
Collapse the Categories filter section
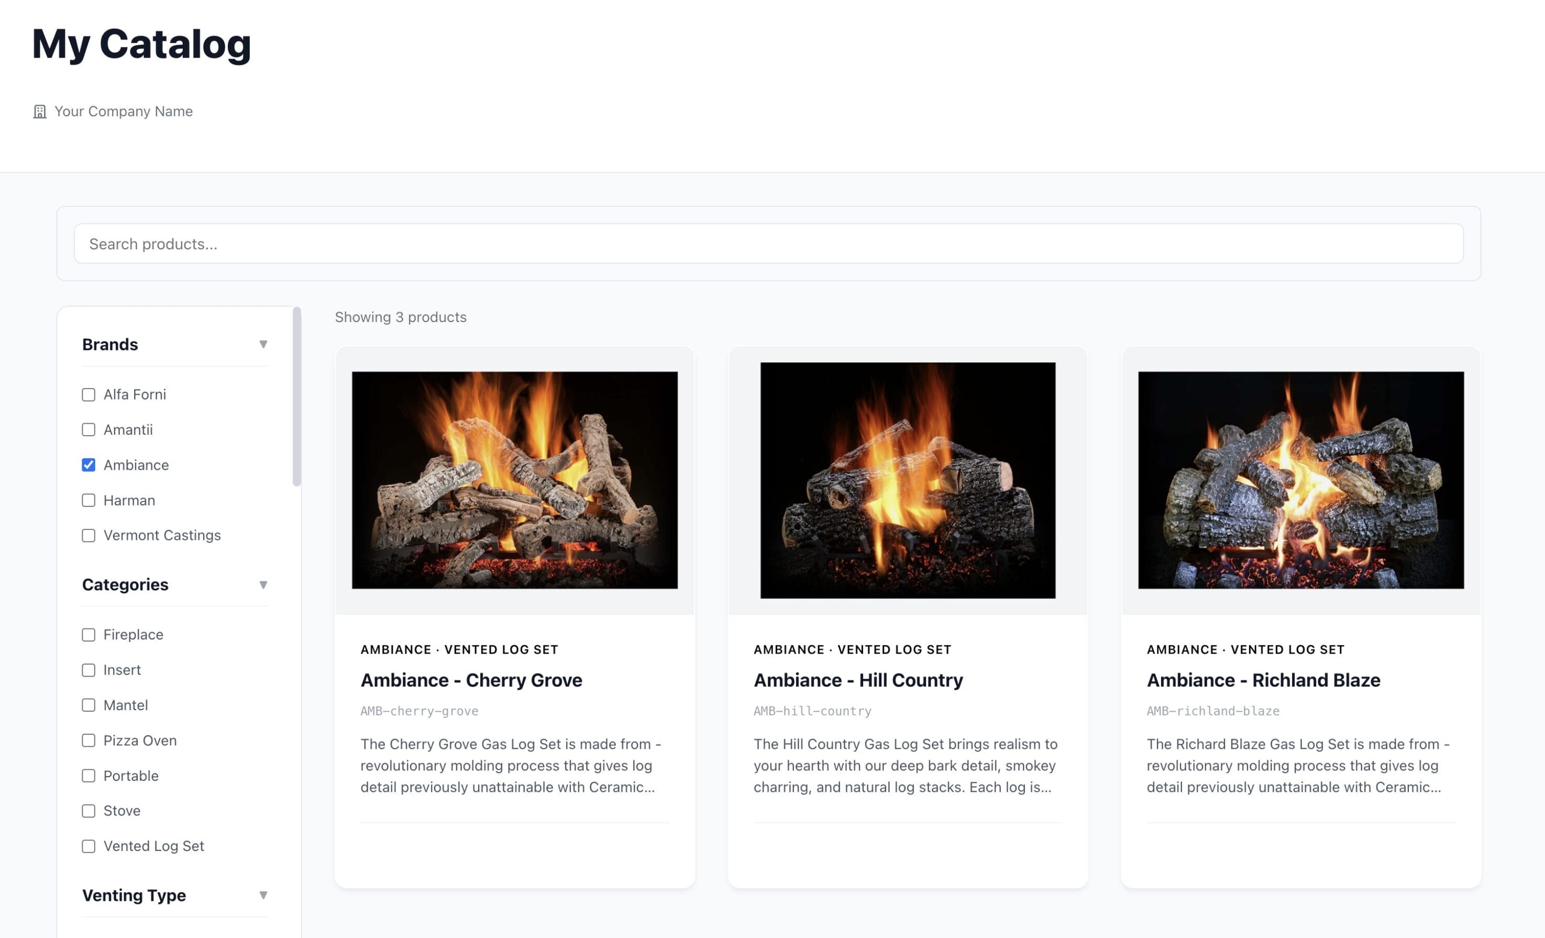pos(263,584)
